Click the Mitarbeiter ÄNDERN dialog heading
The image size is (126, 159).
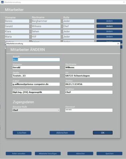point(28,50)
